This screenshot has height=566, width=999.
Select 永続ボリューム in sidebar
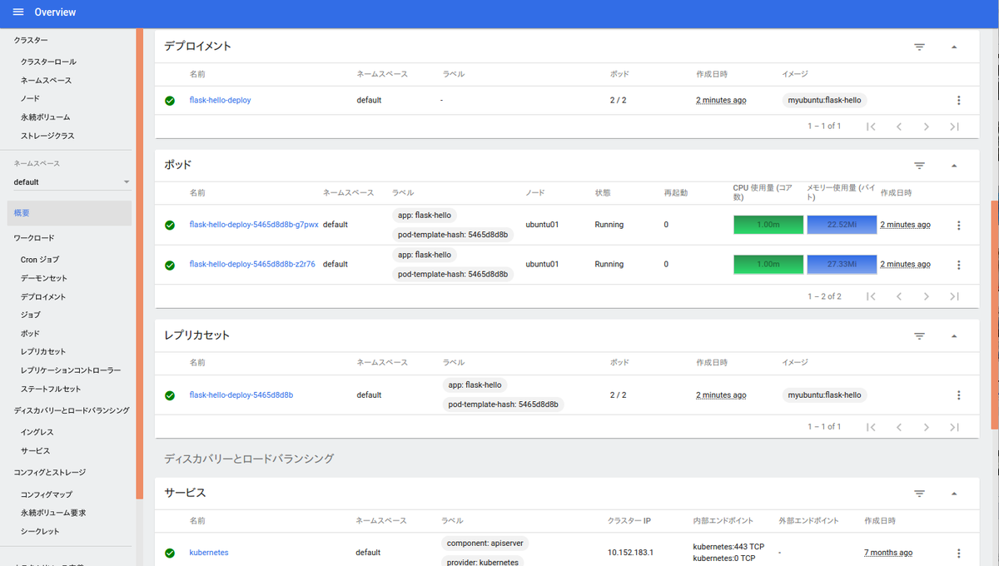point(45,117)
